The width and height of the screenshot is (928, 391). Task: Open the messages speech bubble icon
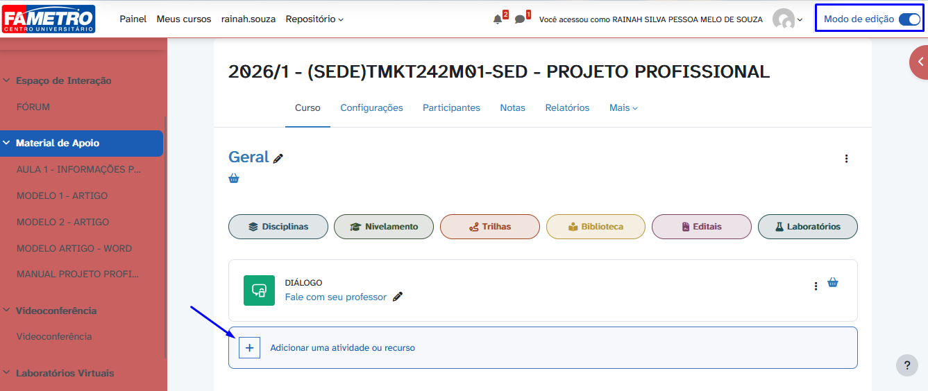pos(520,19)
